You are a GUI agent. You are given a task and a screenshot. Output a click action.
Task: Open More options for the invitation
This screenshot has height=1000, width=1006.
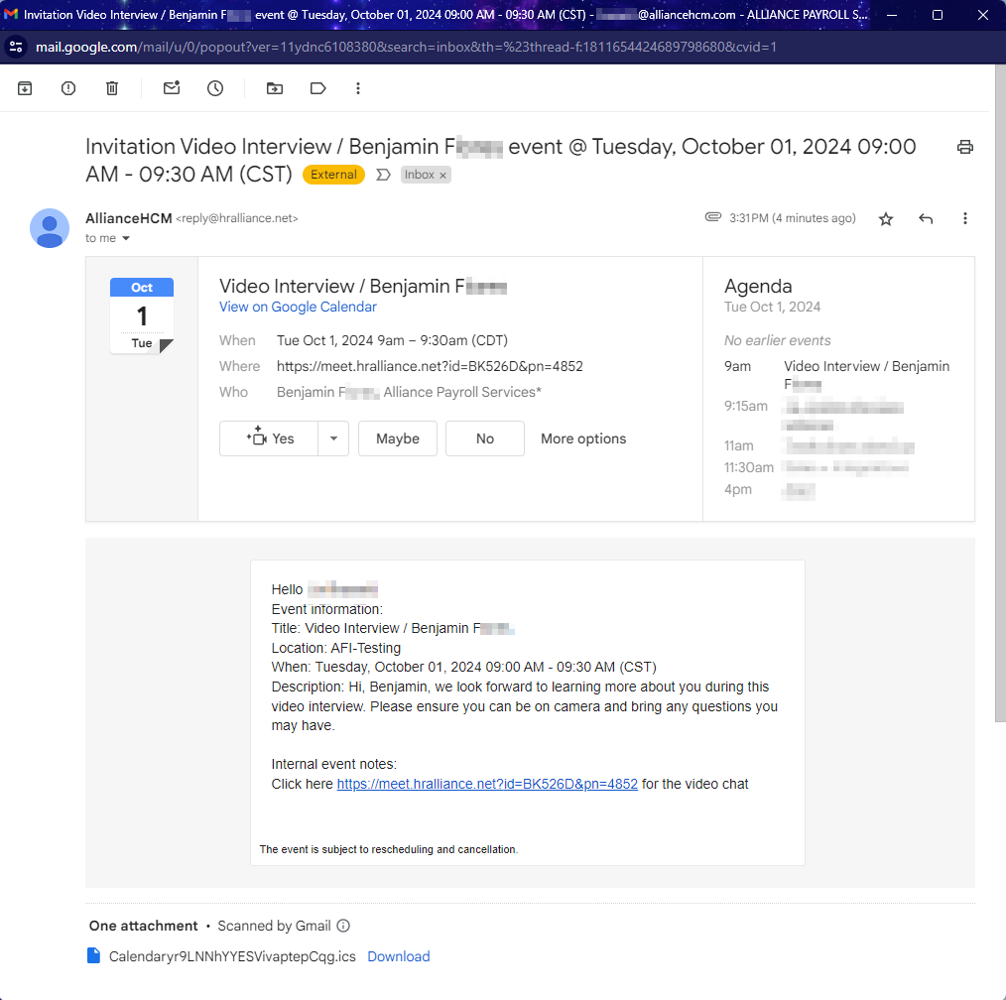583,438
